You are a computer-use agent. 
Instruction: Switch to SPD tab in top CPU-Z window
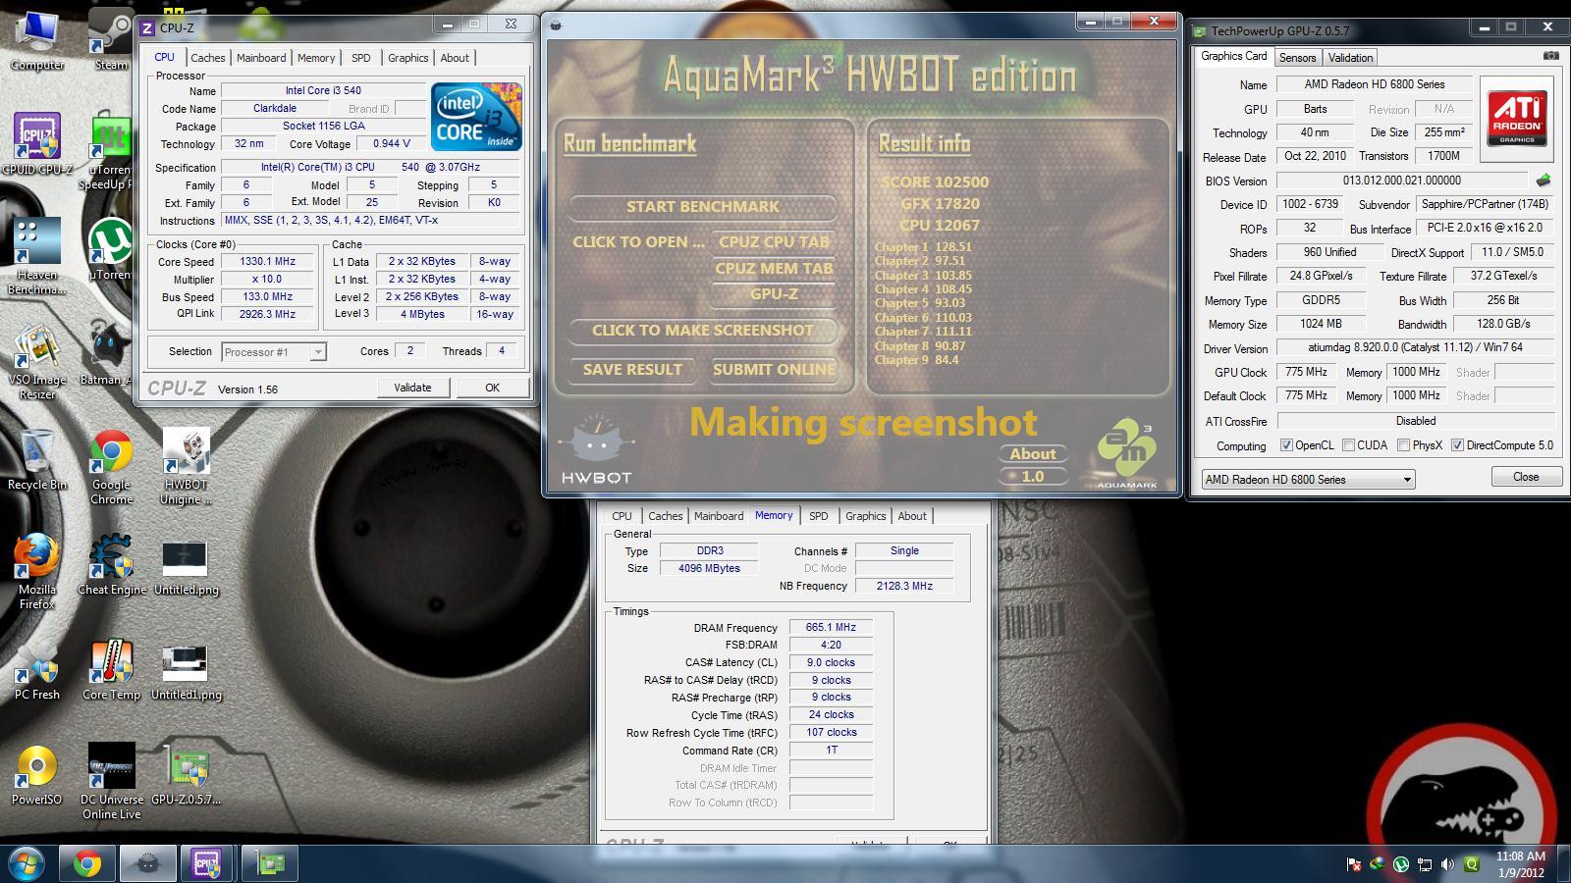(x=361, y=58)
